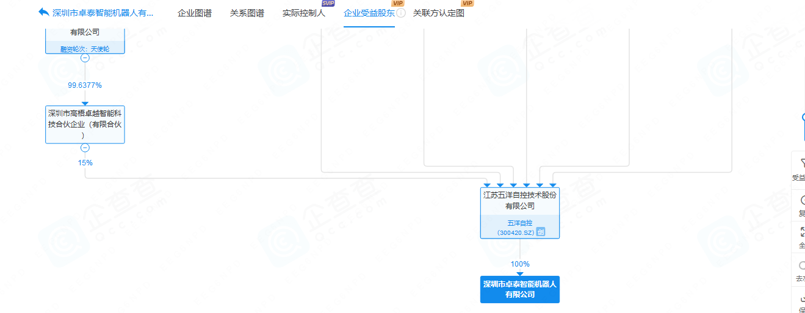Click the 100% share label

click(520, 264)
